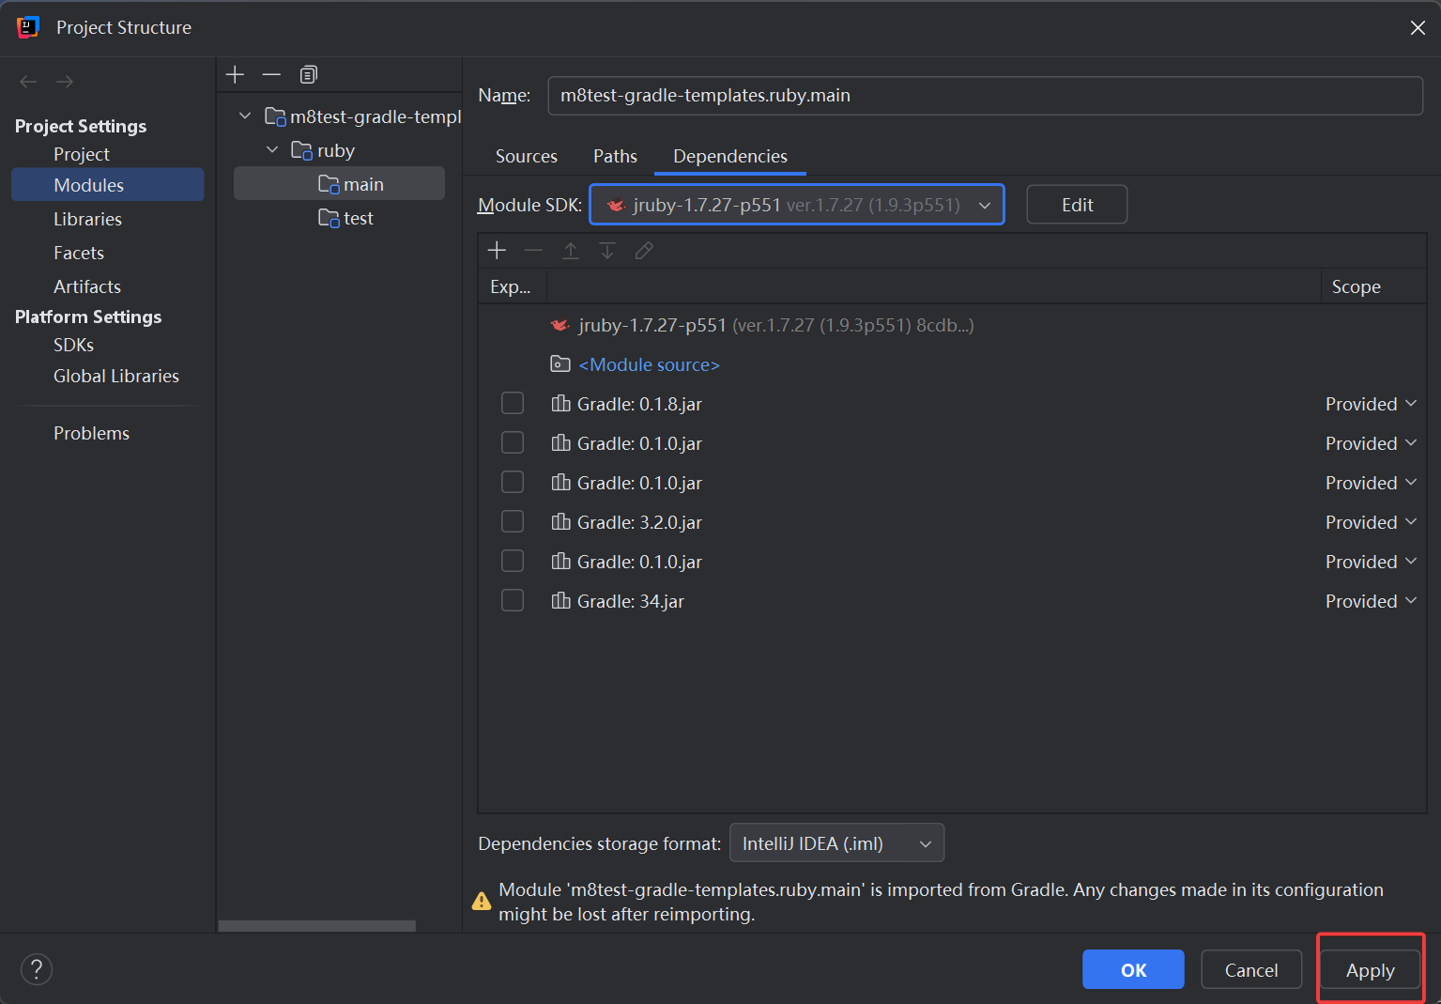Check export box for Gradle: 34.jar
Screen dimensions: 1441x1004
[x=513, y=601]
